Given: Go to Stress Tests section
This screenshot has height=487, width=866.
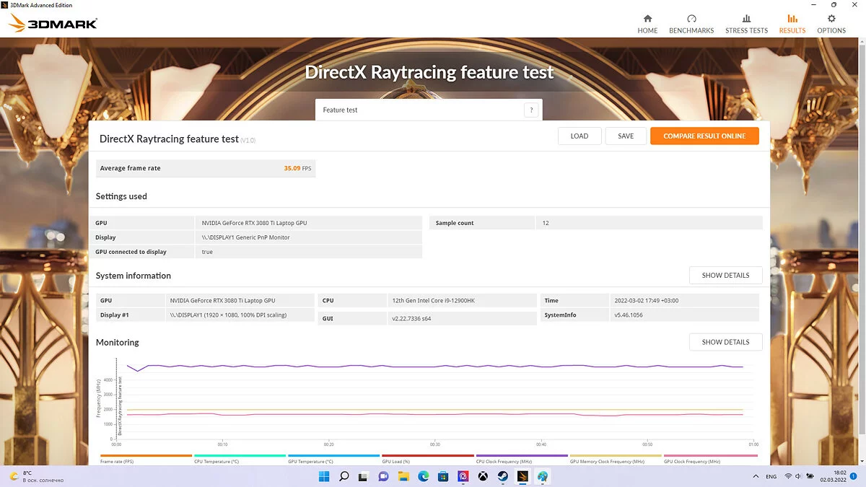Looking at the screenshot, I should pyautogui.click(x=746, y=24).
